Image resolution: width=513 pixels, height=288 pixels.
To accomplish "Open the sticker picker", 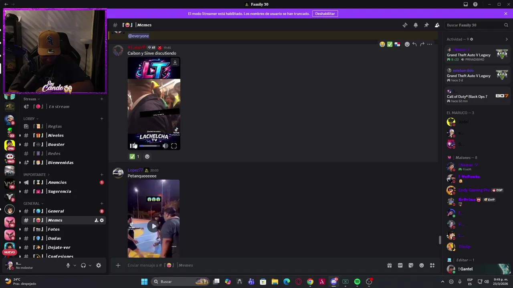I will tap(411, 265).
